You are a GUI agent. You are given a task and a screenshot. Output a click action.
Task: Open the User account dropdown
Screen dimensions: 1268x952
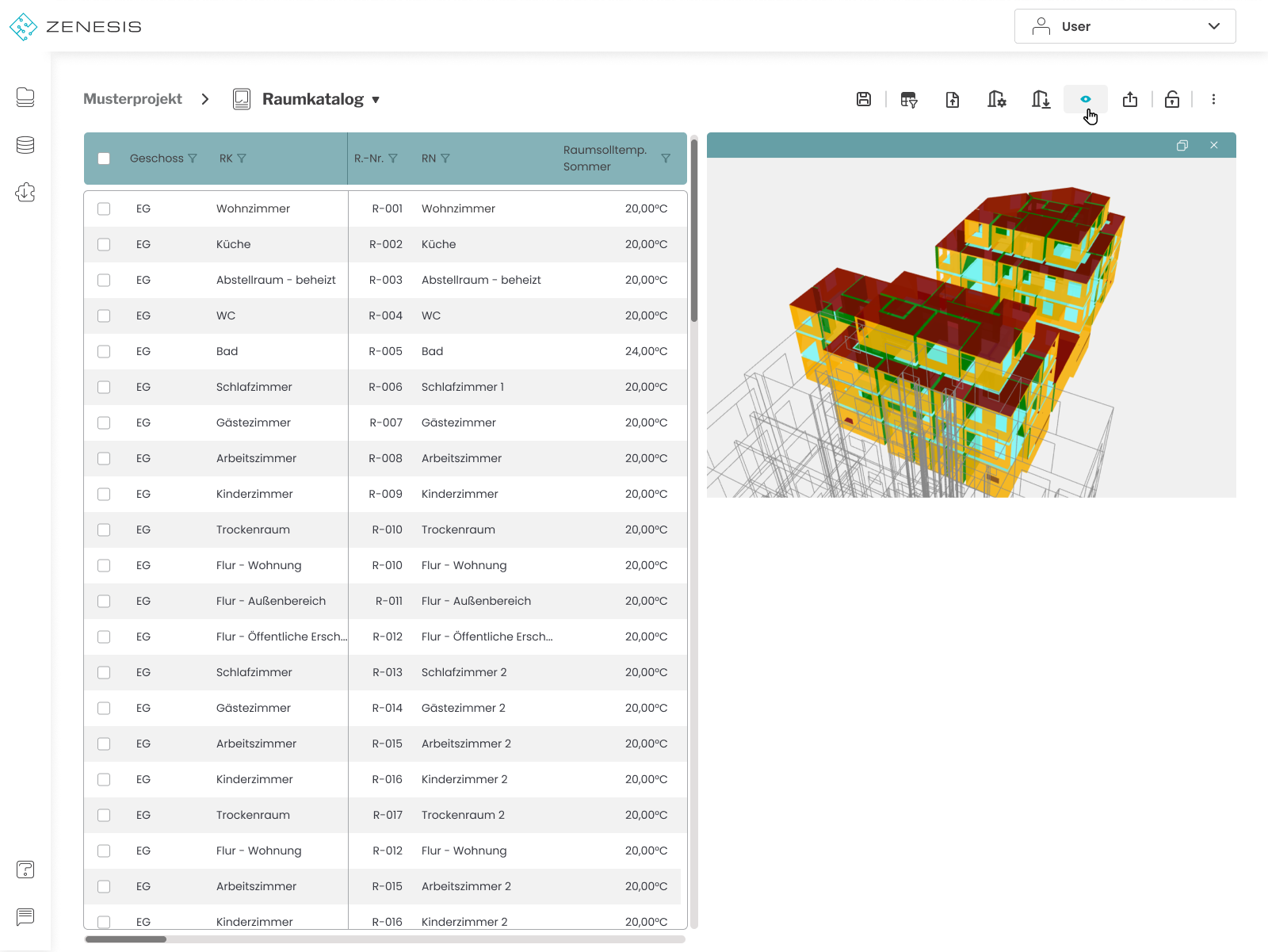tap(1125, 26)
